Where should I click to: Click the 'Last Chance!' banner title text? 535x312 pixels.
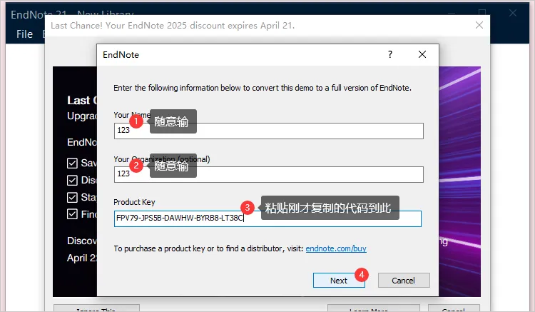tap(77, 26)
